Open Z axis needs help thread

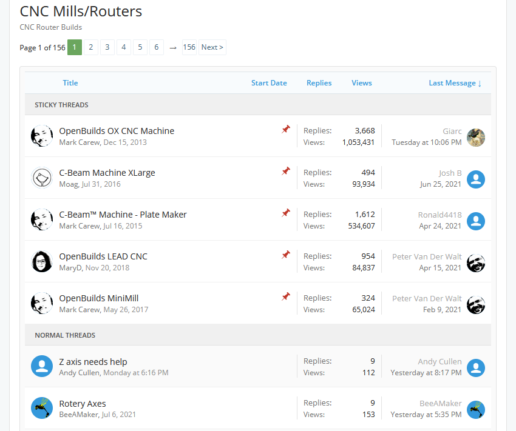tap(93, 362)
